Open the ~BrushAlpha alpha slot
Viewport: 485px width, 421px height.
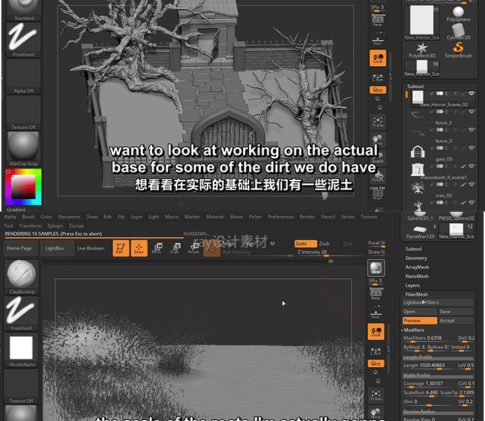pyautogui.click(x=22, y=350)
